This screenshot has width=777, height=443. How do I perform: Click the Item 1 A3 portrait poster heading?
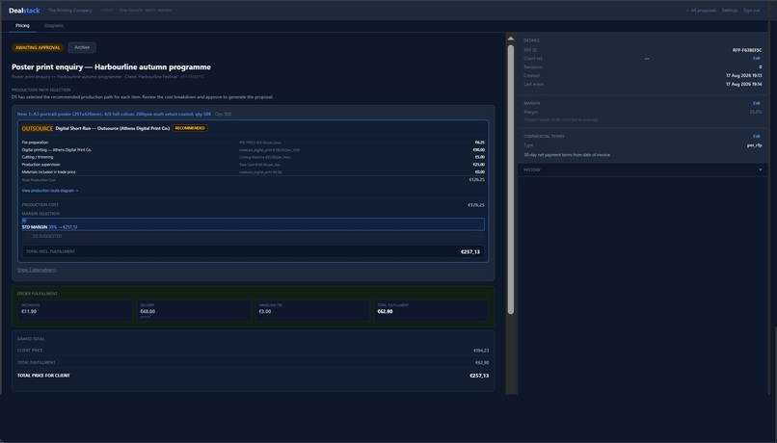(114, 114)
